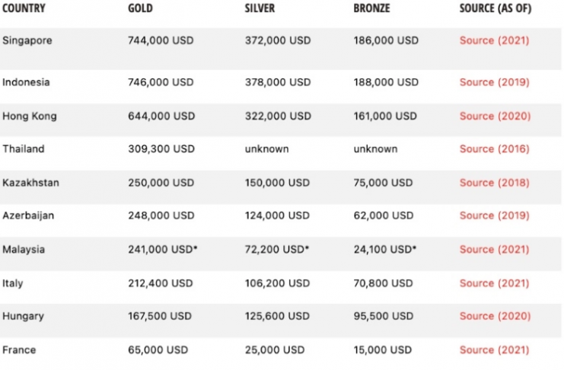
Task: Select the Singapore country cell
Action: click(27, 40)
